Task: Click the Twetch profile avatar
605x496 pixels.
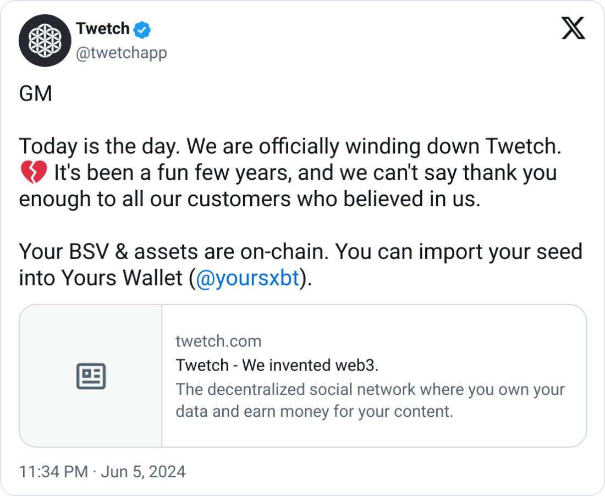Action: [45, 41]
